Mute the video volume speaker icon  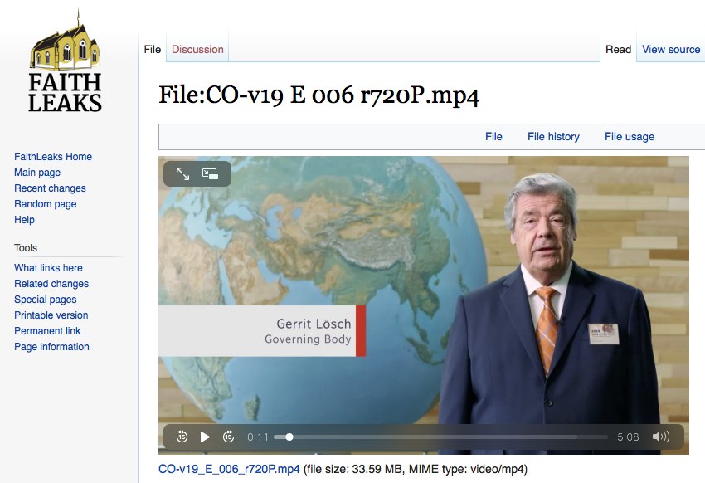point(660,437)
